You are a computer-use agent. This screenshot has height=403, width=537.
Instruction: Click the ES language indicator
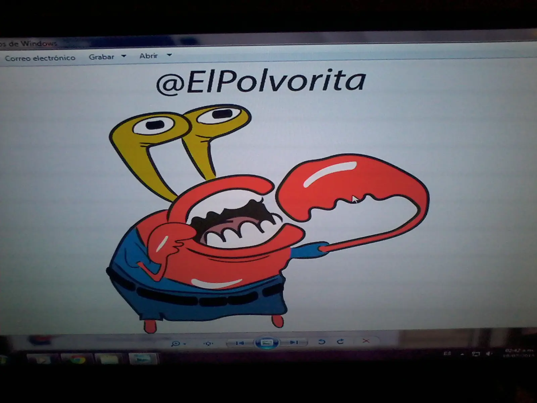click(447, 354)
